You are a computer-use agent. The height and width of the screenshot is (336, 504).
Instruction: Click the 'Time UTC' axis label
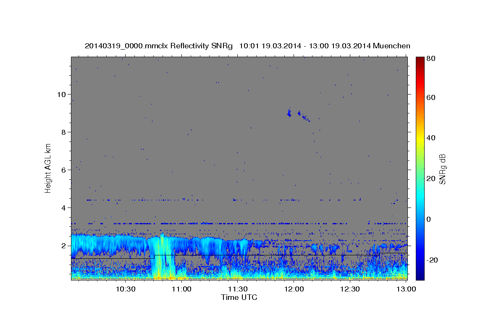pyautogui.click(x=239, y=297)
